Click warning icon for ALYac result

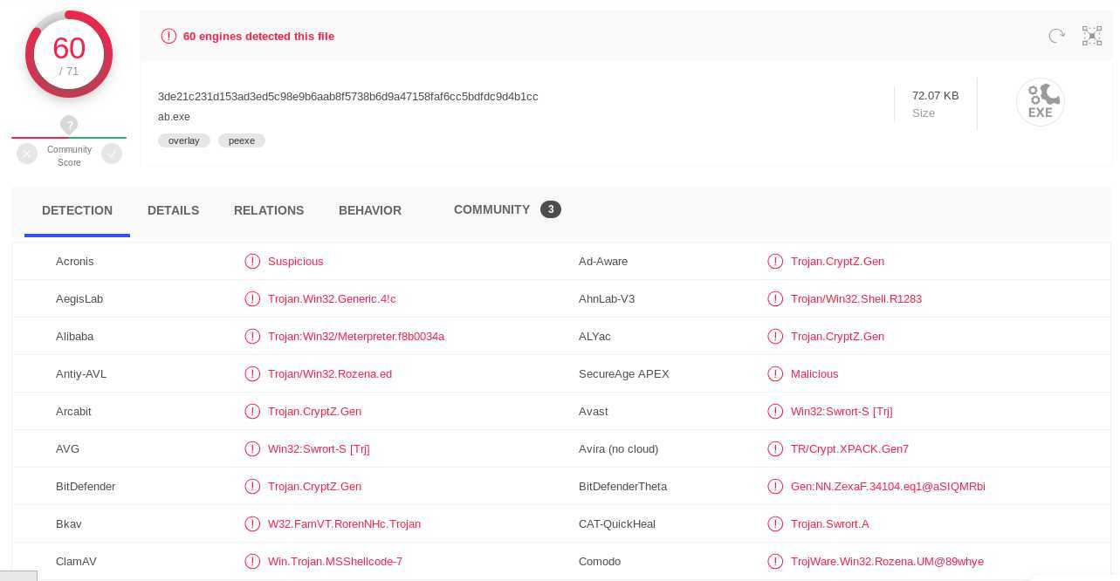pos(775,337)
